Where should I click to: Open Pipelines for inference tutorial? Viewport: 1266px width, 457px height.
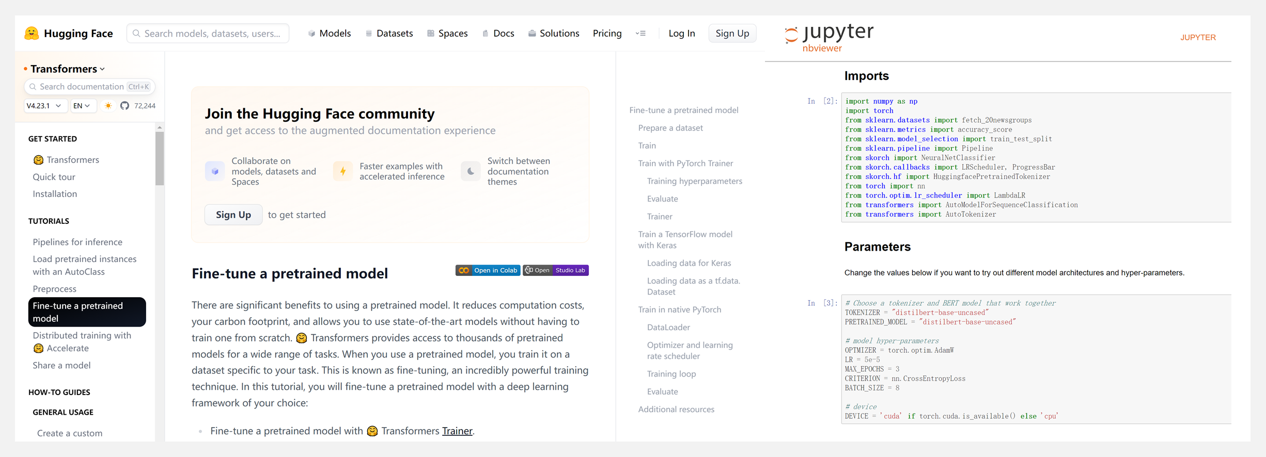click(x=77, y=242)
